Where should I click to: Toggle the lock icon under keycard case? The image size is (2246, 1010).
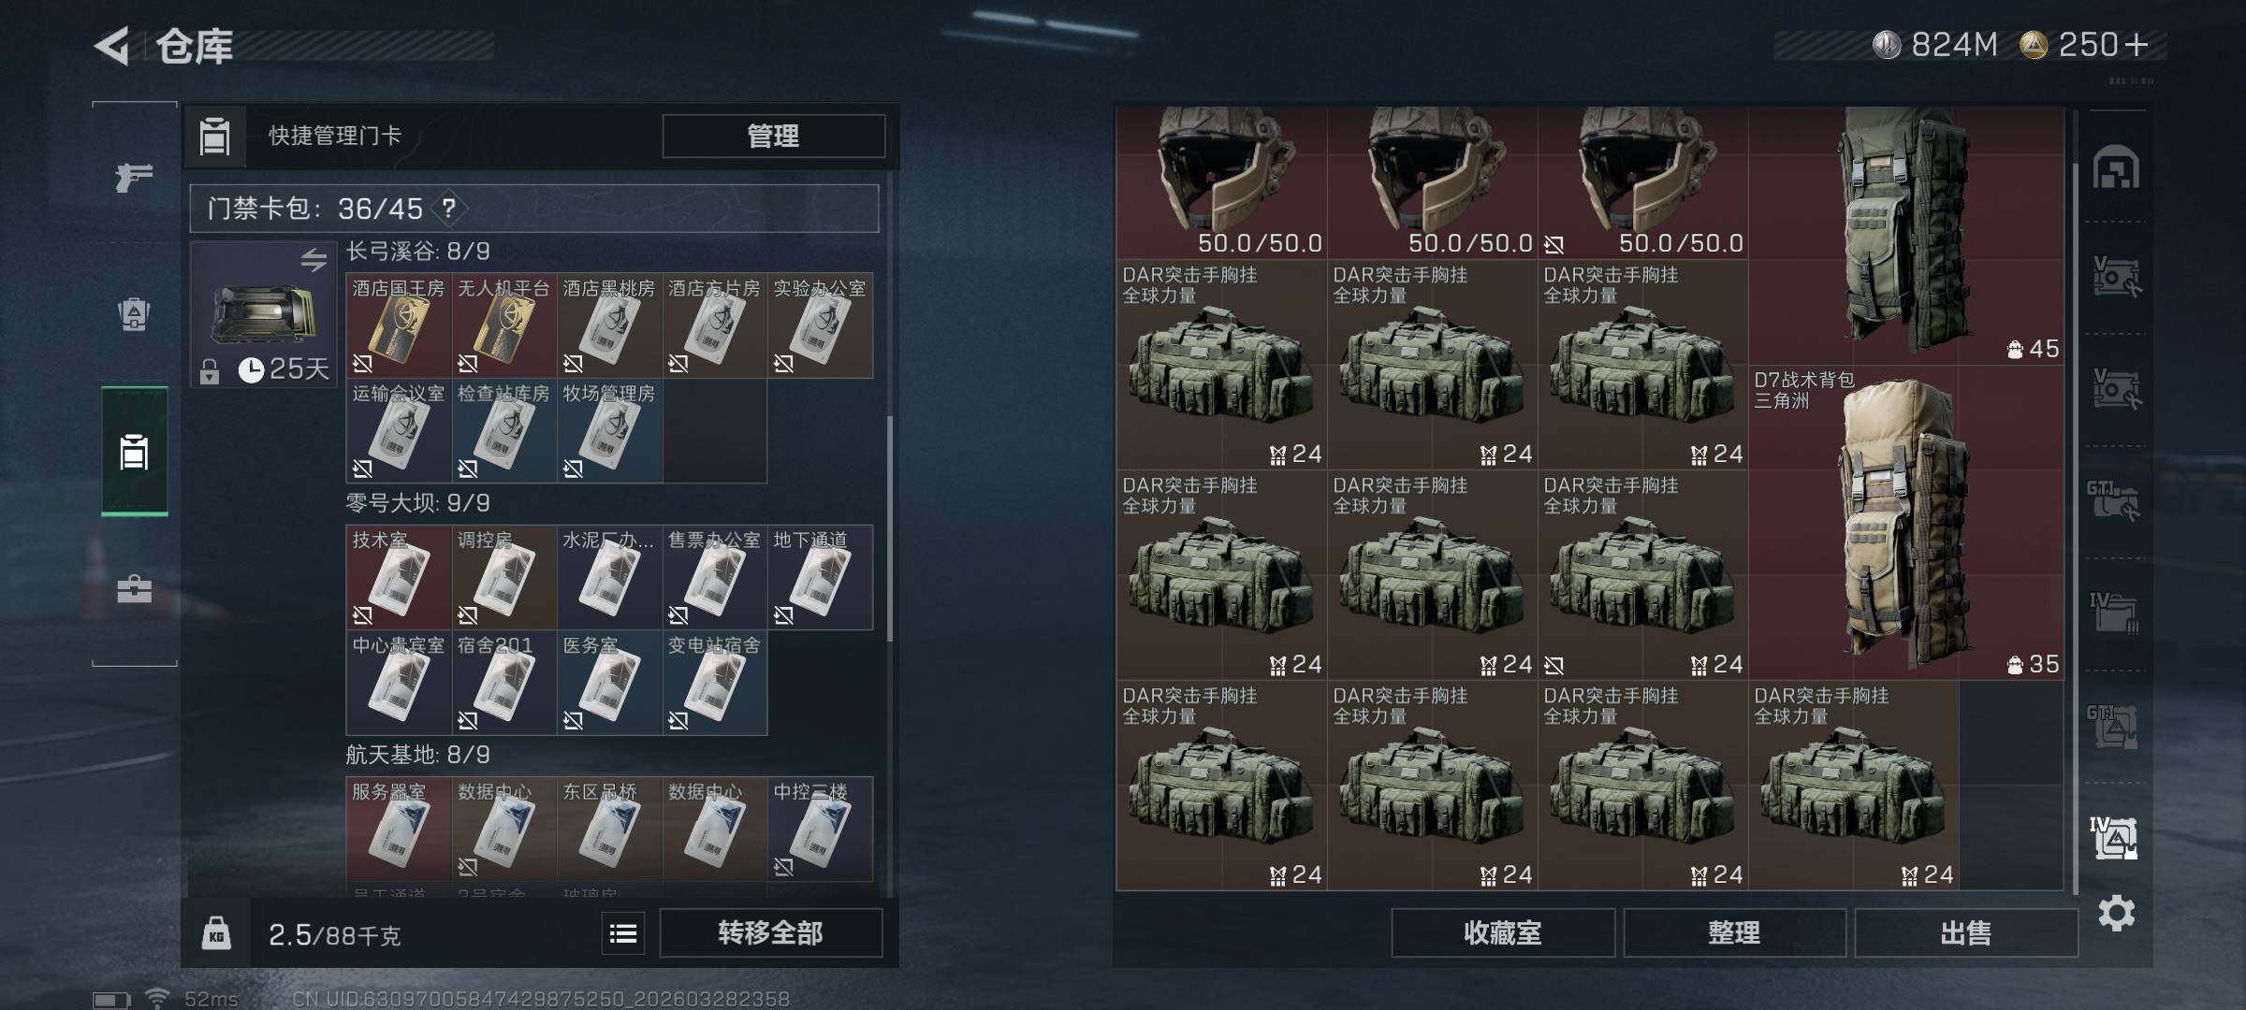click(210, 371)
